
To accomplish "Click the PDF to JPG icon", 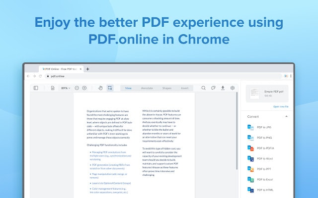I will click(250, 127).
